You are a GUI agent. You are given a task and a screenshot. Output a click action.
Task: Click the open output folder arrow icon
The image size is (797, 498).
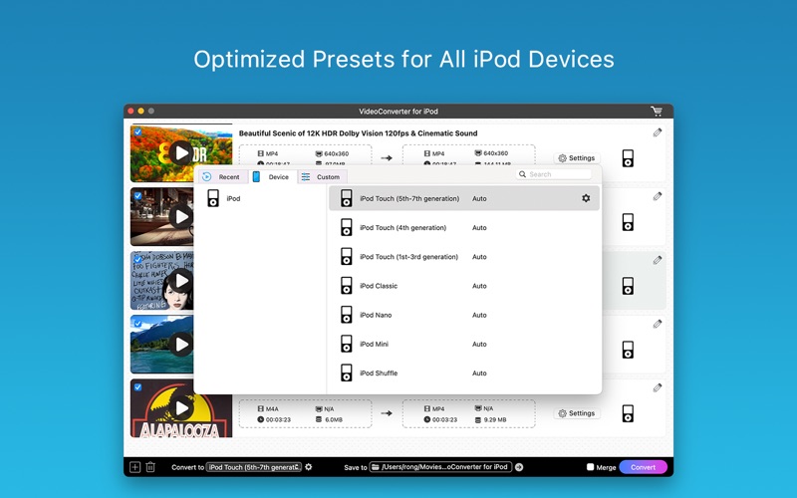pyautogui.click(x=519, y=467)
